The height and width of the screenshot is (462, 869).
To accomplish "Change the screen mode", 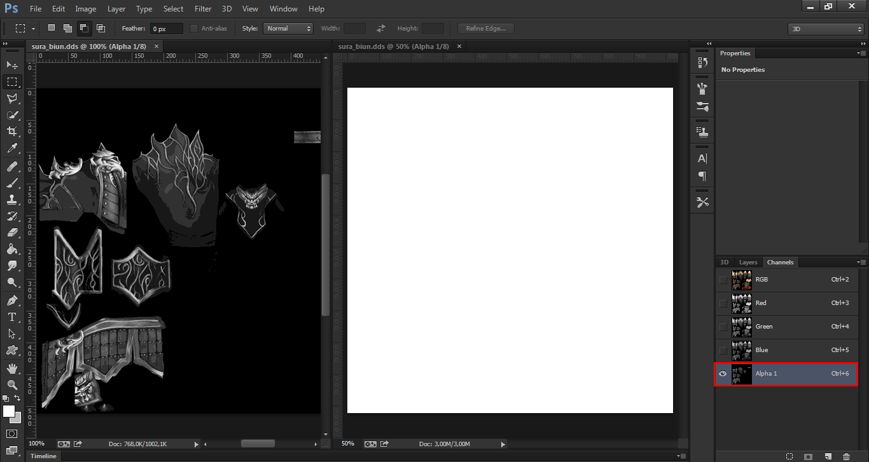I will point(12,451).
